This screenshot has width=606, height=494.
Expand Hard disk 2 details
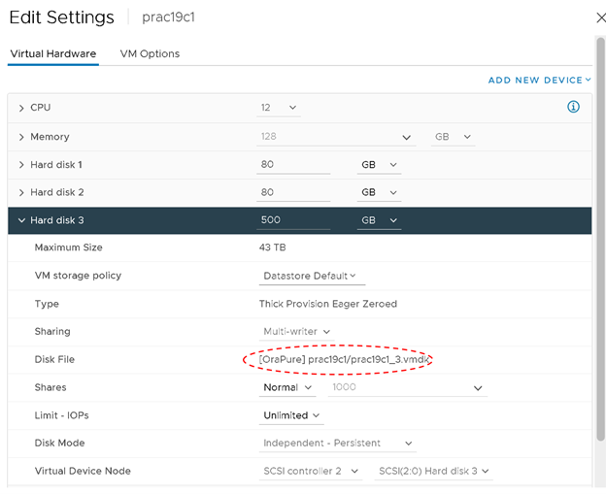(21, 192)
